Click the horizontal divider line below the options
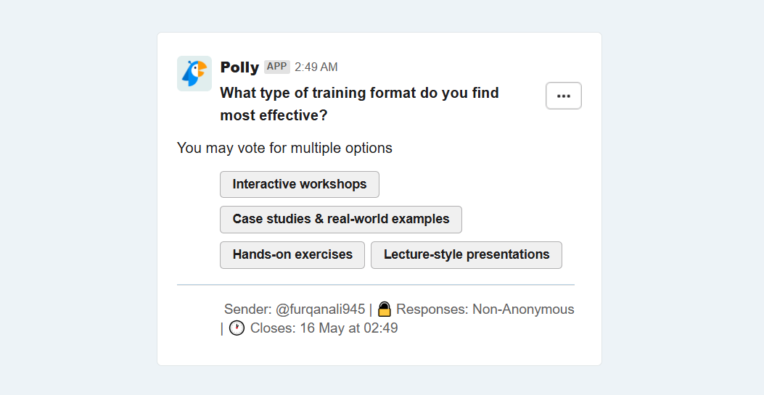This screenshot has width=764, height=395. [x=376, y=285]
